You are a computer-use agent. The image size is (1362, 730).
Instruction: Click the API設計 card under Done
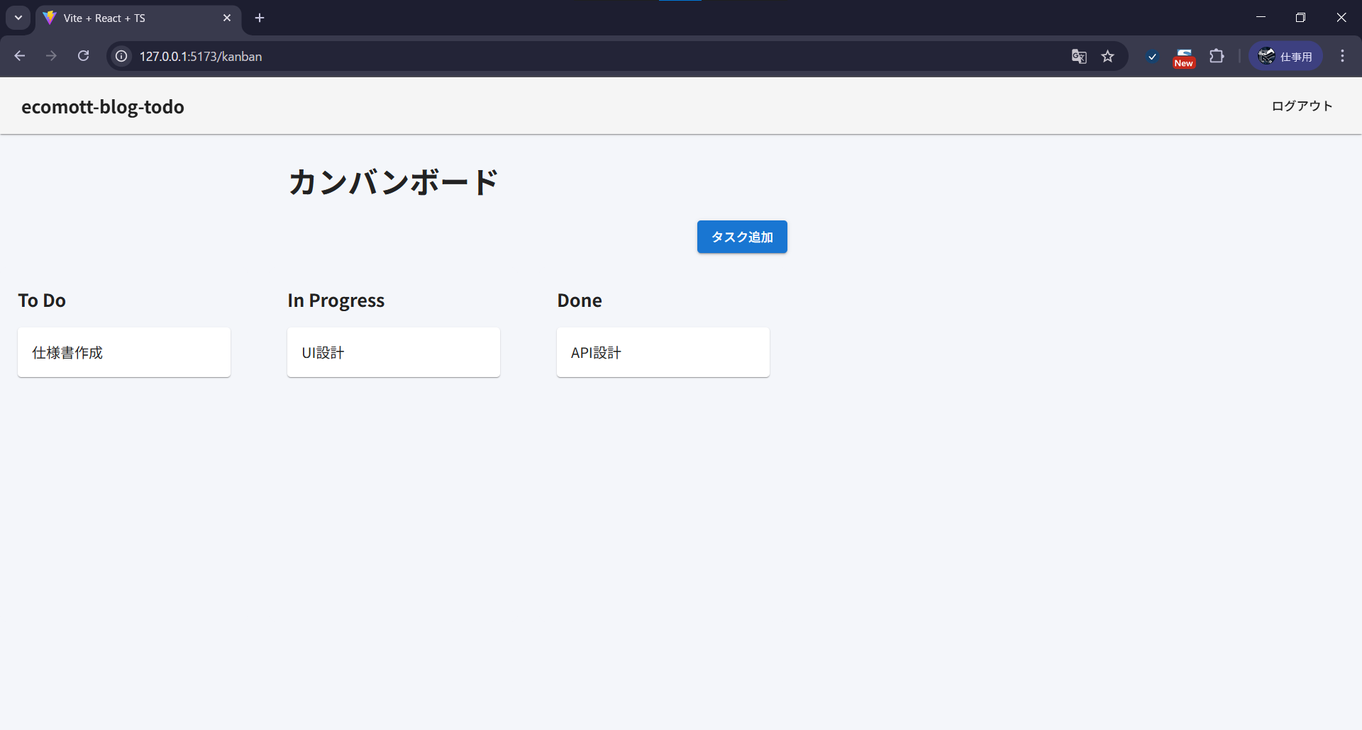[663, 352]
